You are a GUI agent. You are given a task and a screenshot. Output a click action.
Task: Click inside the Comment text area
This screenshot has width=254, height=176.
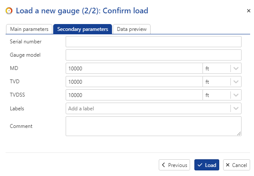pyautogui.click(x=154, y=126)
